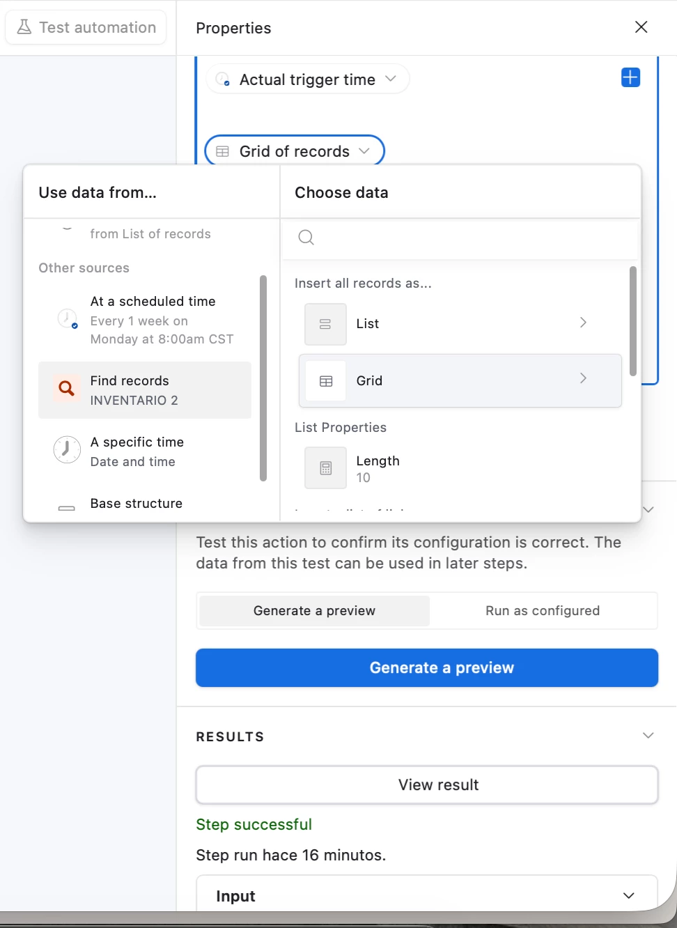Click the Length calculator icon
677x928 pixels.
[325, 468]
